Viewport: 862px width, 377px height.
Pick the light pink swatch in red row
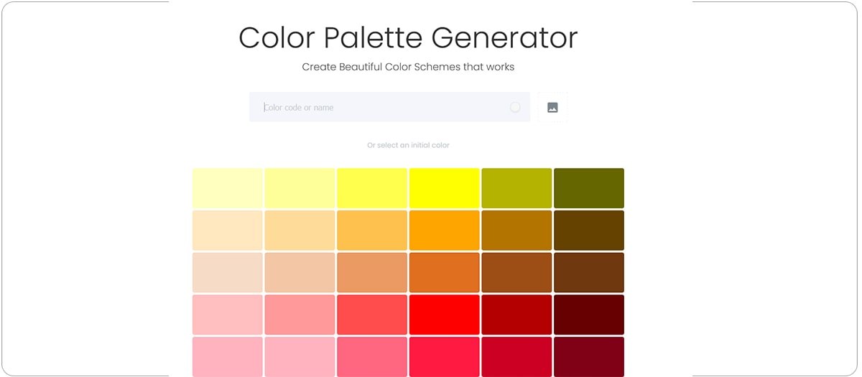[227, 315]
